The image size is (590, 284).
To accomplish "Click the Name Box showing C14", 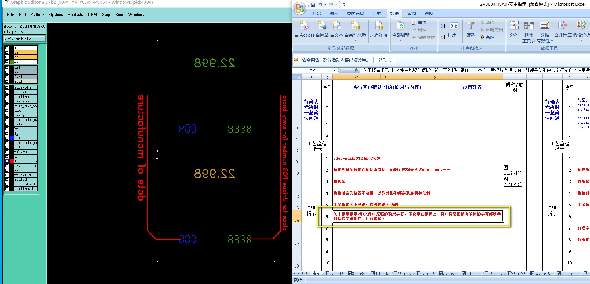I will click(312, 70).
